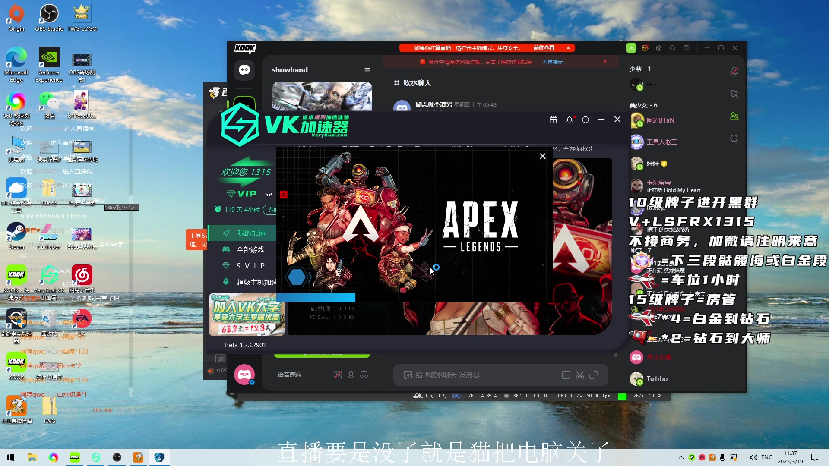
Task: Open Microsoft Edge desktop shortcut
Action: click(x=16, y=65)
